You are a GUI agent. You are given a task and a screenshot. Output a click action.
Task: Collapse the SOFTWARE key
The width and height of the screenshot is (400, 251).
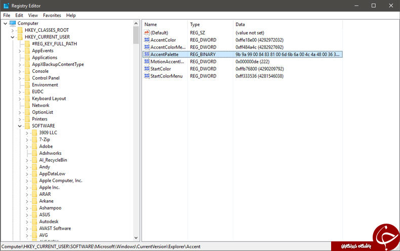20,126
